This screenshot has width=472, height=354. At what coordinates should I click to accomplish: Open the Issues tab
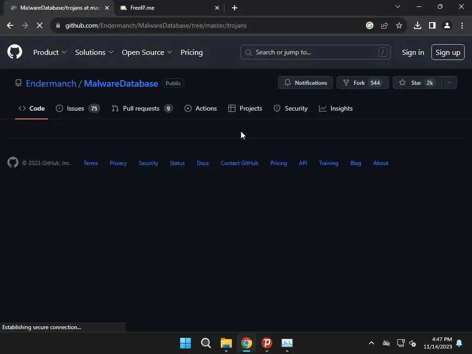(78, 108)
